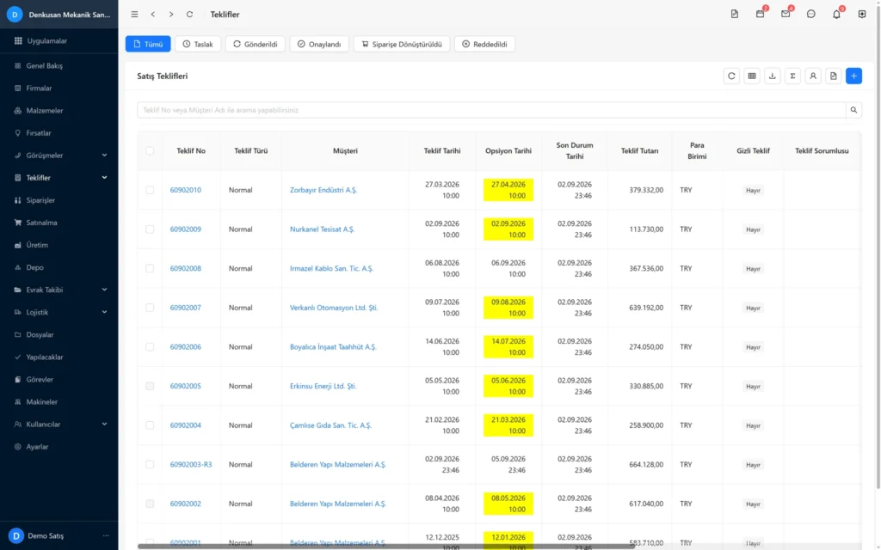Open customer Erkinsu Enerji Ltd. Şti.
The image size is (881, 550).
coord(323,386)
